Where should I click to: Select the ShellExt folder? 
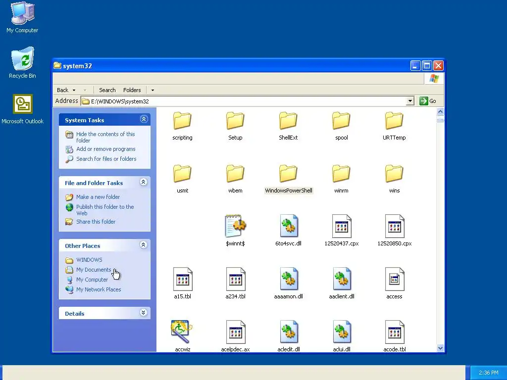(x=288, y=126)
